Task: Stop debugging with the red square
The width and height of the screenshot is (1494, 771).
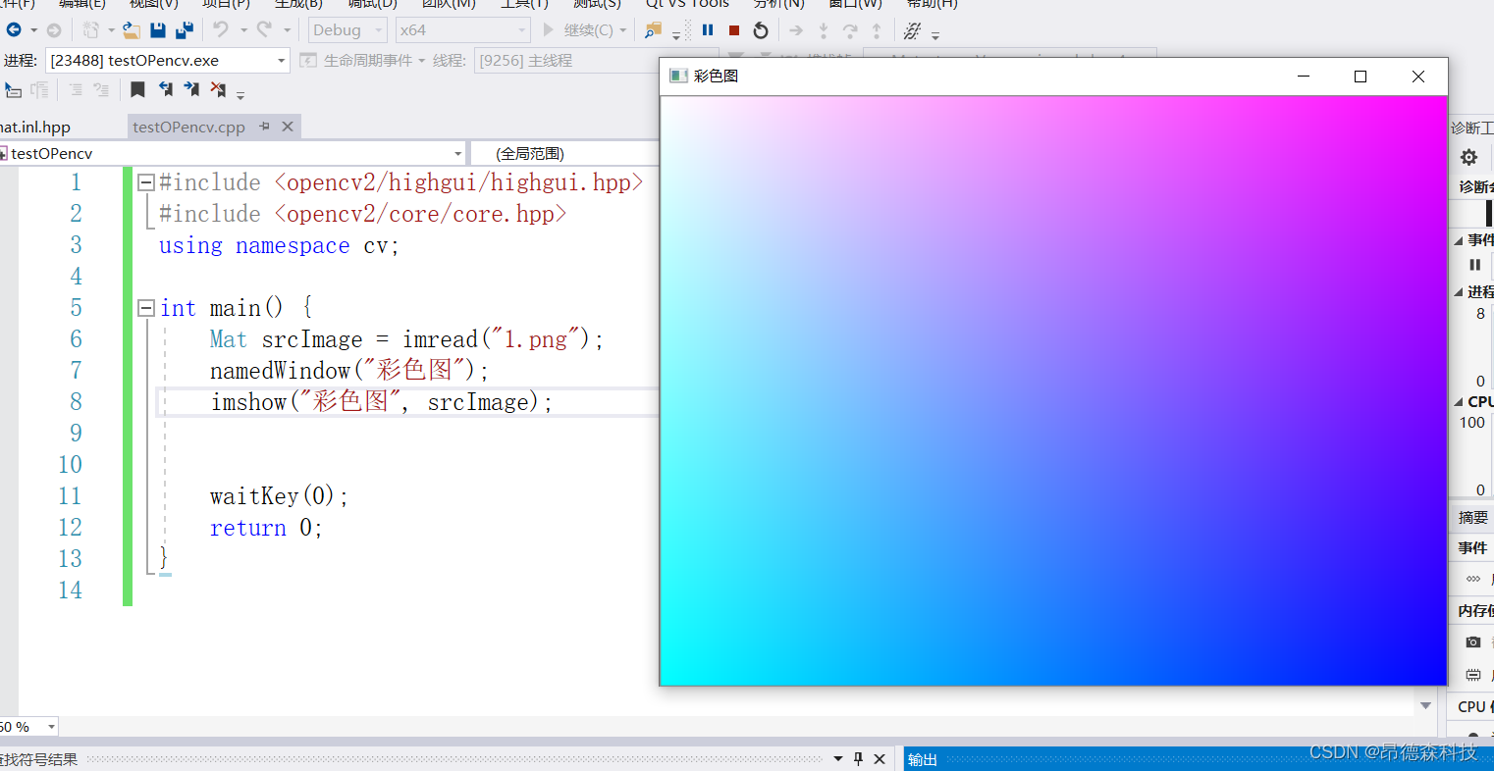Action: point(734,30)
